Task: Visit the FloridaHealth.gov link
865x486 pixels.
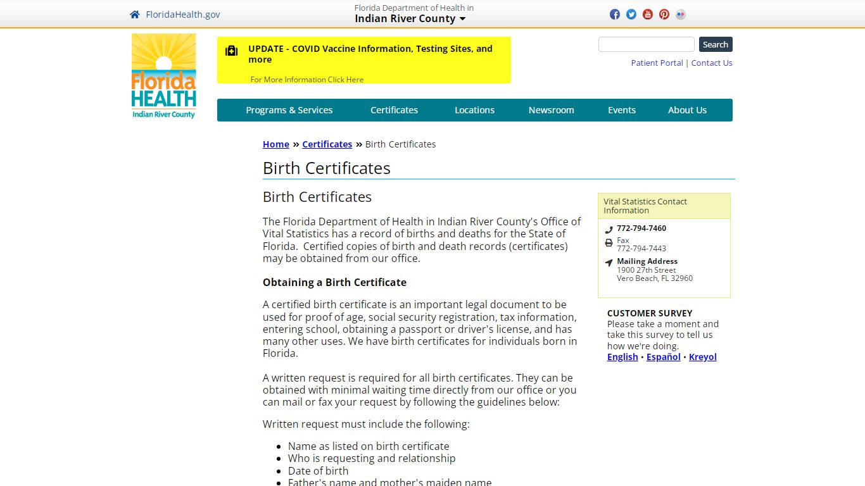Action: 183,15
